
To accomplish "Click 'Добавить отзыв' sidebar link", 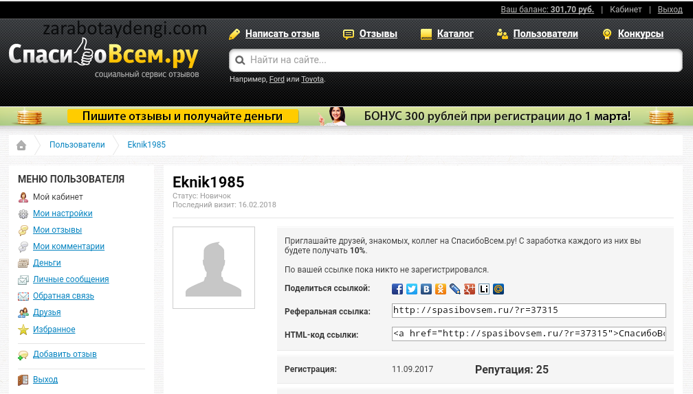I will [x=65, y=354].
